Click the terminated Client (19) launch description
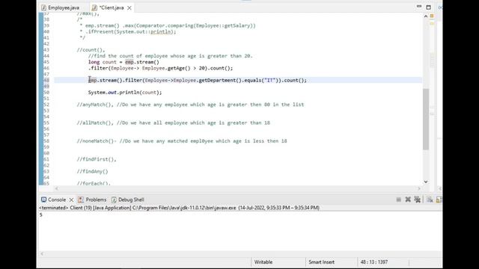Screen dimensions: 479x269 click(180, 208)
